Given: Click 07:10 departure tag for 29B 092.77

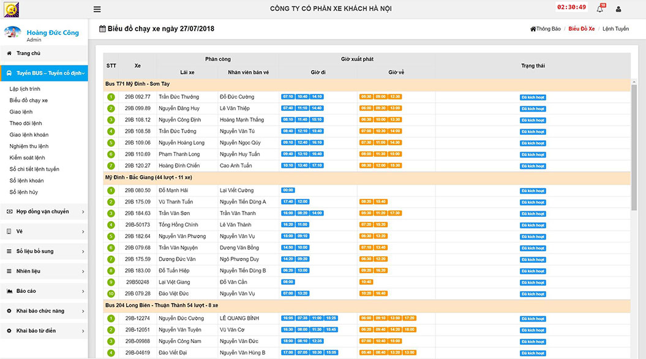Looking at the screenshot, I should 288,97.
